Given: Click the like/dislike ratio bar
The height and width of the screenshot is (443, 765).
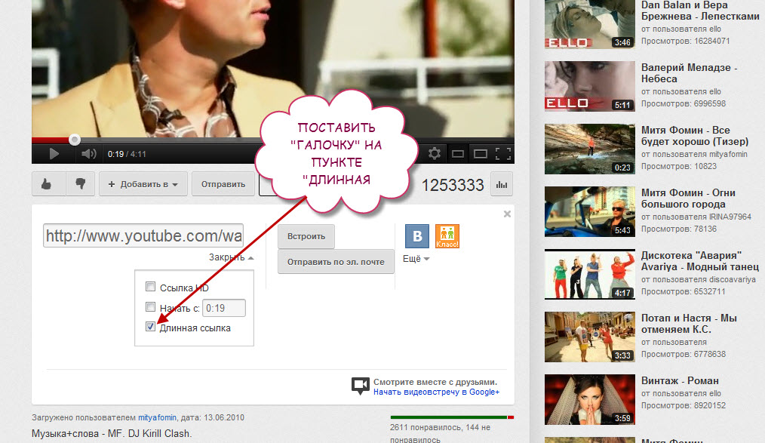Looking at the screenshot, I should (452, 417).
